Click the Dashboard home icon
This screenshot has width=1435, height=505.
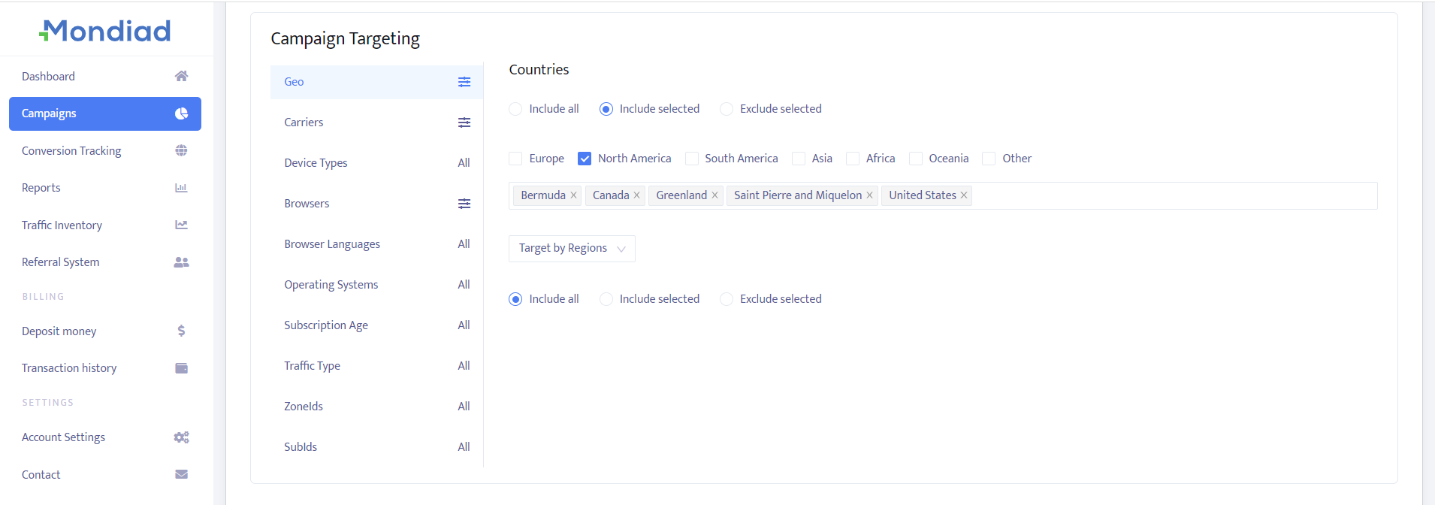181,76
